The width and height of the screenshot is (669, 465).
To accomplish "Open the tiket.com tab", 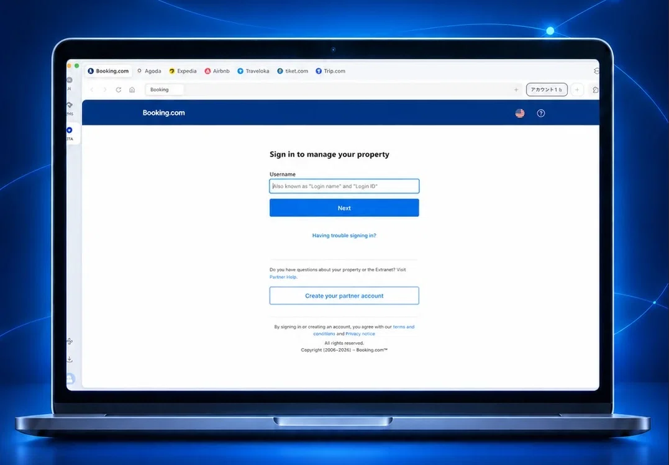I will [x=293, y=71].
